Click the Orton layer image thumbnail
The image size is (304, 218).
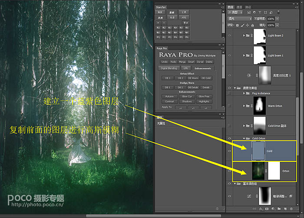258,171
